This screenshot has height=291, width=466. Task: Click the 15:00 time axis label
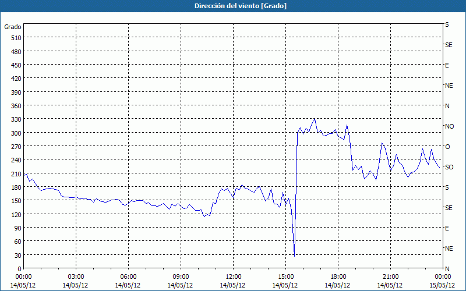[x=285, y=277]
